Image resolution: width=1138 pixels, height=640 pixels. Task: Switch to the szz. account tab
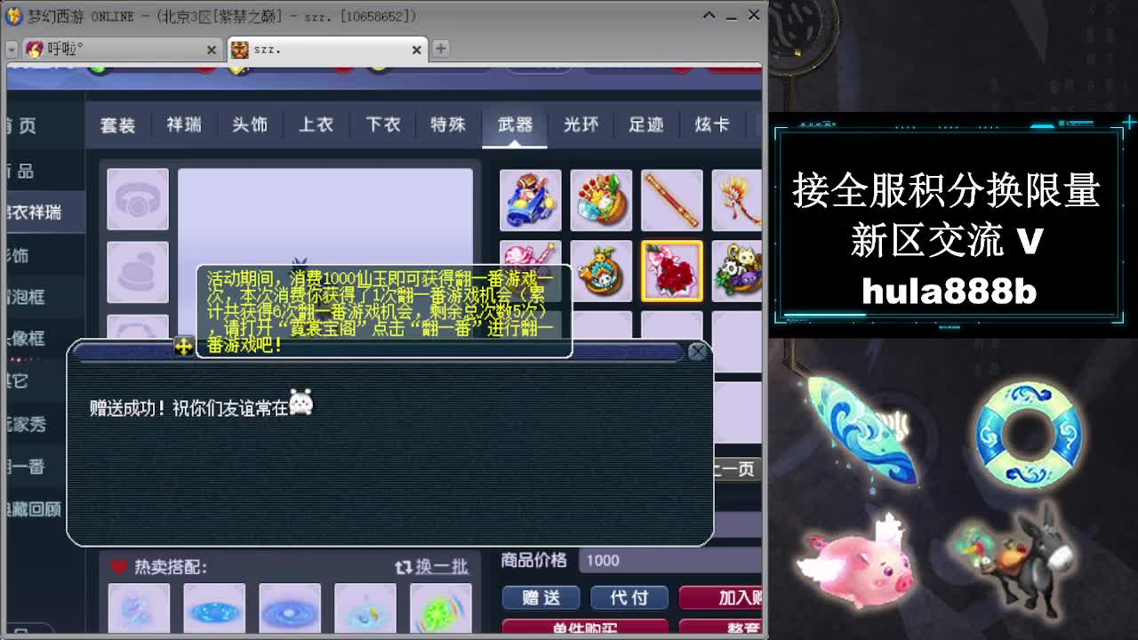click(x=326, y=49)
